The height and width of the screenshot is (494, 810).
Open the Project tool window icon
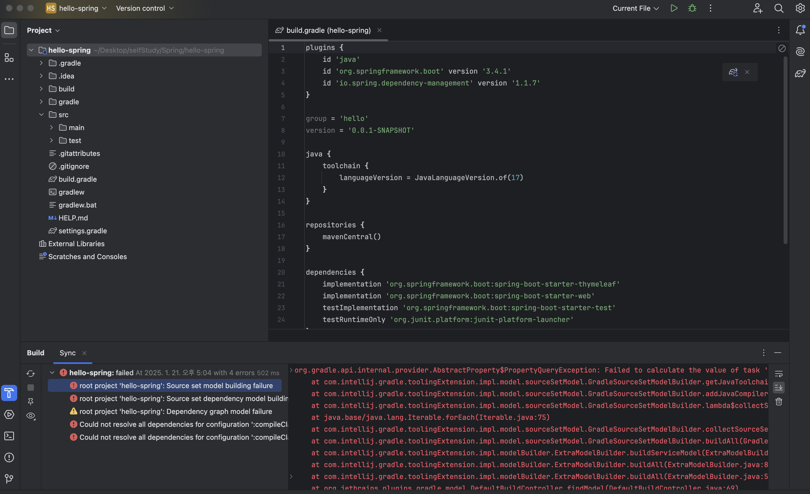coord(9,30)
